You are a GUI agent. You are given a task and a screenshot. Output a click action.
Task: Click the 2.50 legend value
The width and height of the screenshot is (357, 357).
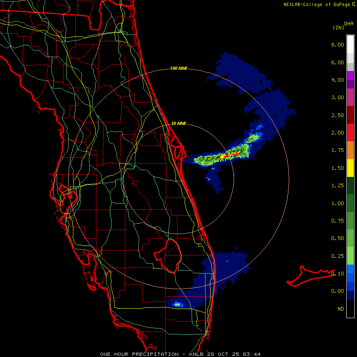pos(338,115)
